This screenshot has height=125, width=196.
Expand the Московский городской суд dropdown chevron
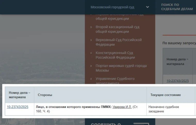[x=148, y=7]
